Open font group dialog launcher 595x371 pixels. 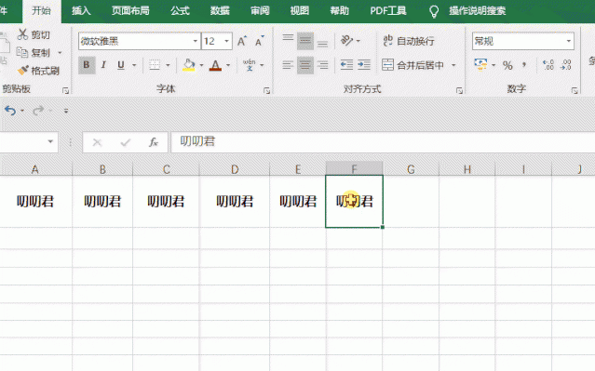[x=266, y=90]
